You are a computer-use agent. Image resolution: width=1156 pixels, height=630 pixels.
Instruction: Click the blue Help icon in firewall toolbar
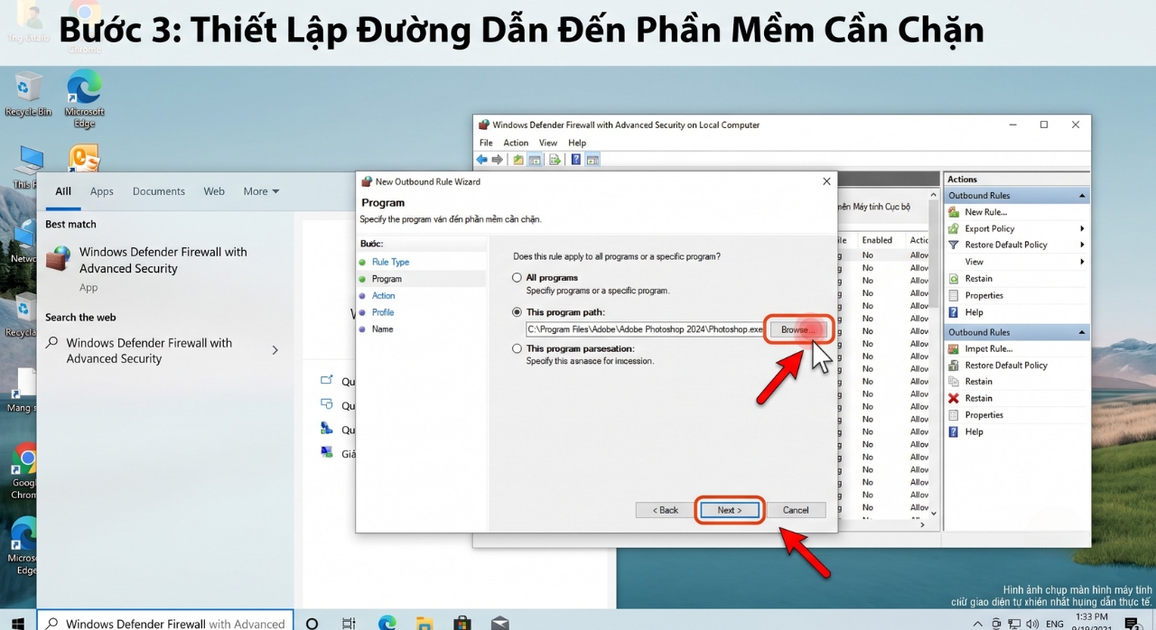(x=576, y=160)
